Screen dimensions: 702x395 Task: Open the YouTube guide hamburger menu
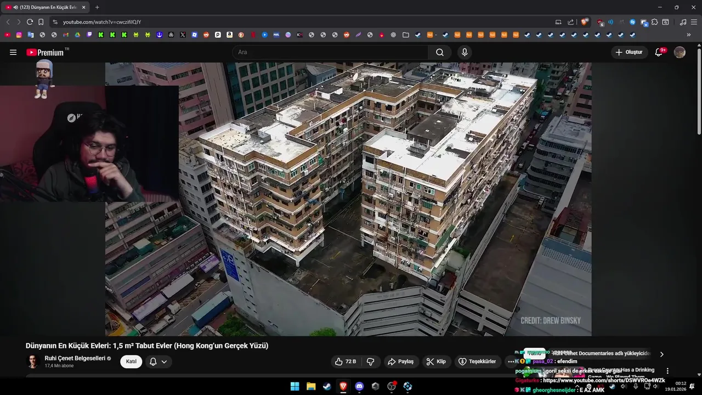(13, 52)
